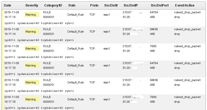Sort by the Src/DstPort column header
Viewport: 207px width, 110px height.
click(159, 5)
